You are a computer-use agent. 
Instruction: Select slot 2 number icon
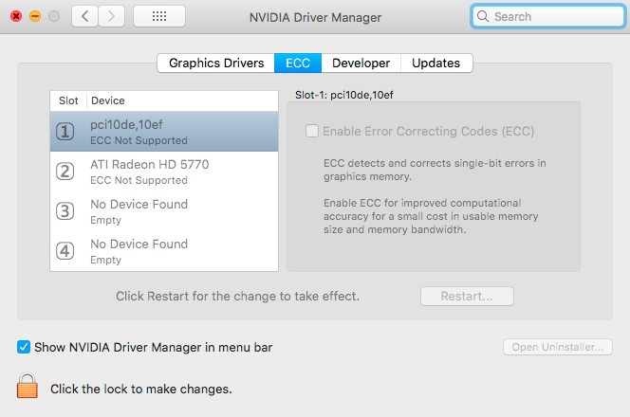(x=65, y=172)
